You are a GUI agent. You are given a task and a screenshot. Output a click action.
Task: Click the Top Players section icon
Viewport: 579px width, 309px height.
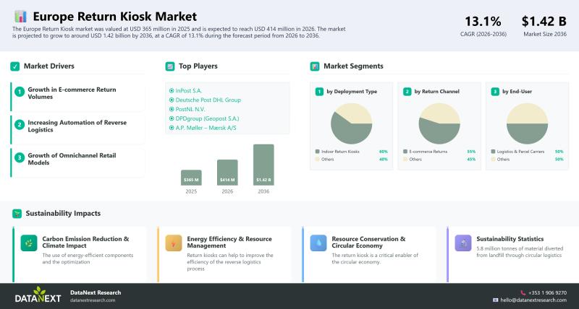170,66
